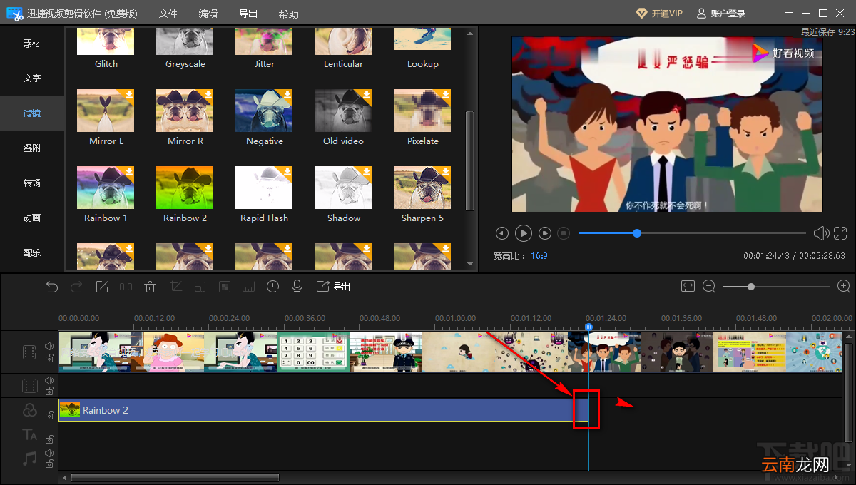Viewport: 856px width, 485px height.
Task: Enter fullscreen preview mode
Action: pos(840,233)
